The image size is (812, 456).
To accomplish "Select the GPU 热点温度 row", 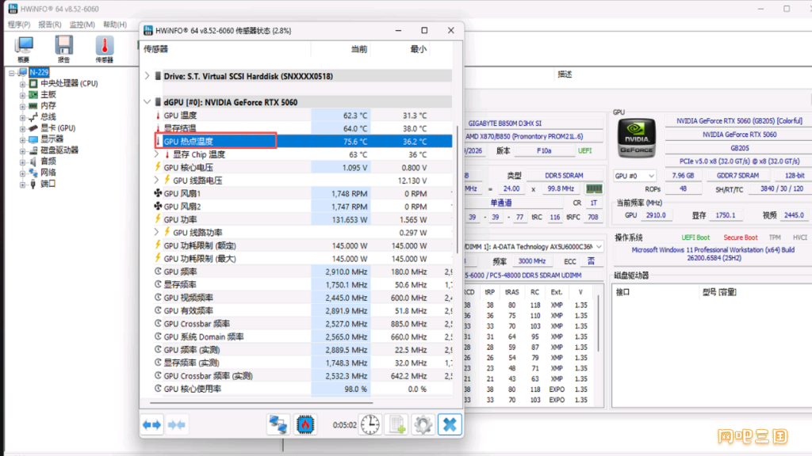I will click(x=304, y=141).
